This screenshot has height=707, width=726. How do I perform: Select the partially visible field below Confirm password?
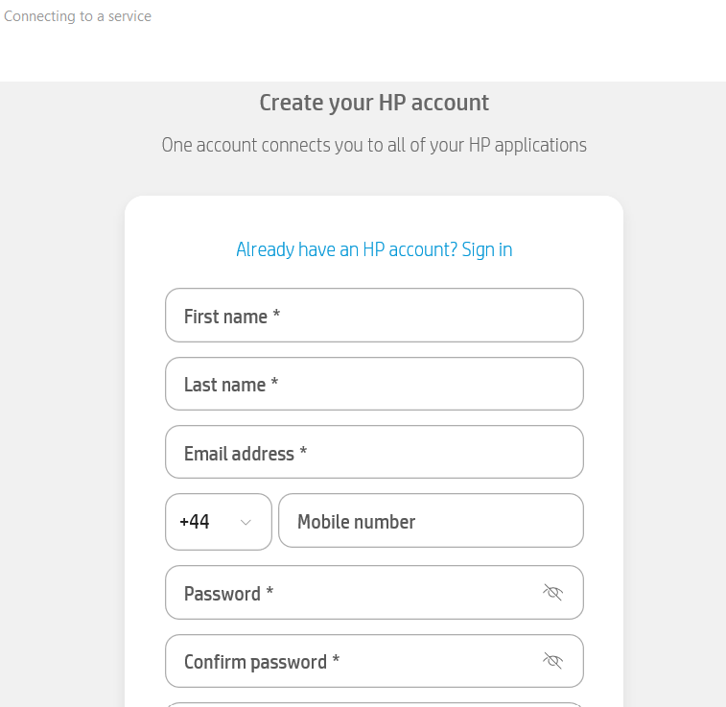(x=374, y=705)
